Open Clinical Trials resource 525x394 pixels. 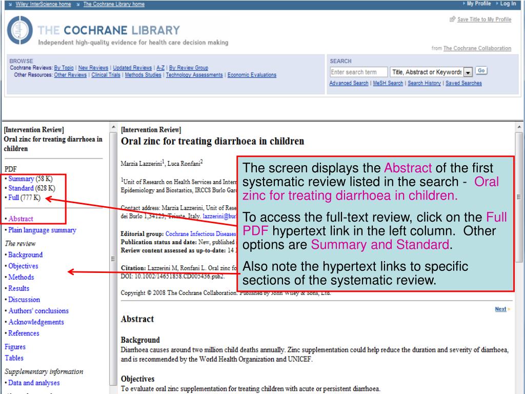[x=106, y=75]
